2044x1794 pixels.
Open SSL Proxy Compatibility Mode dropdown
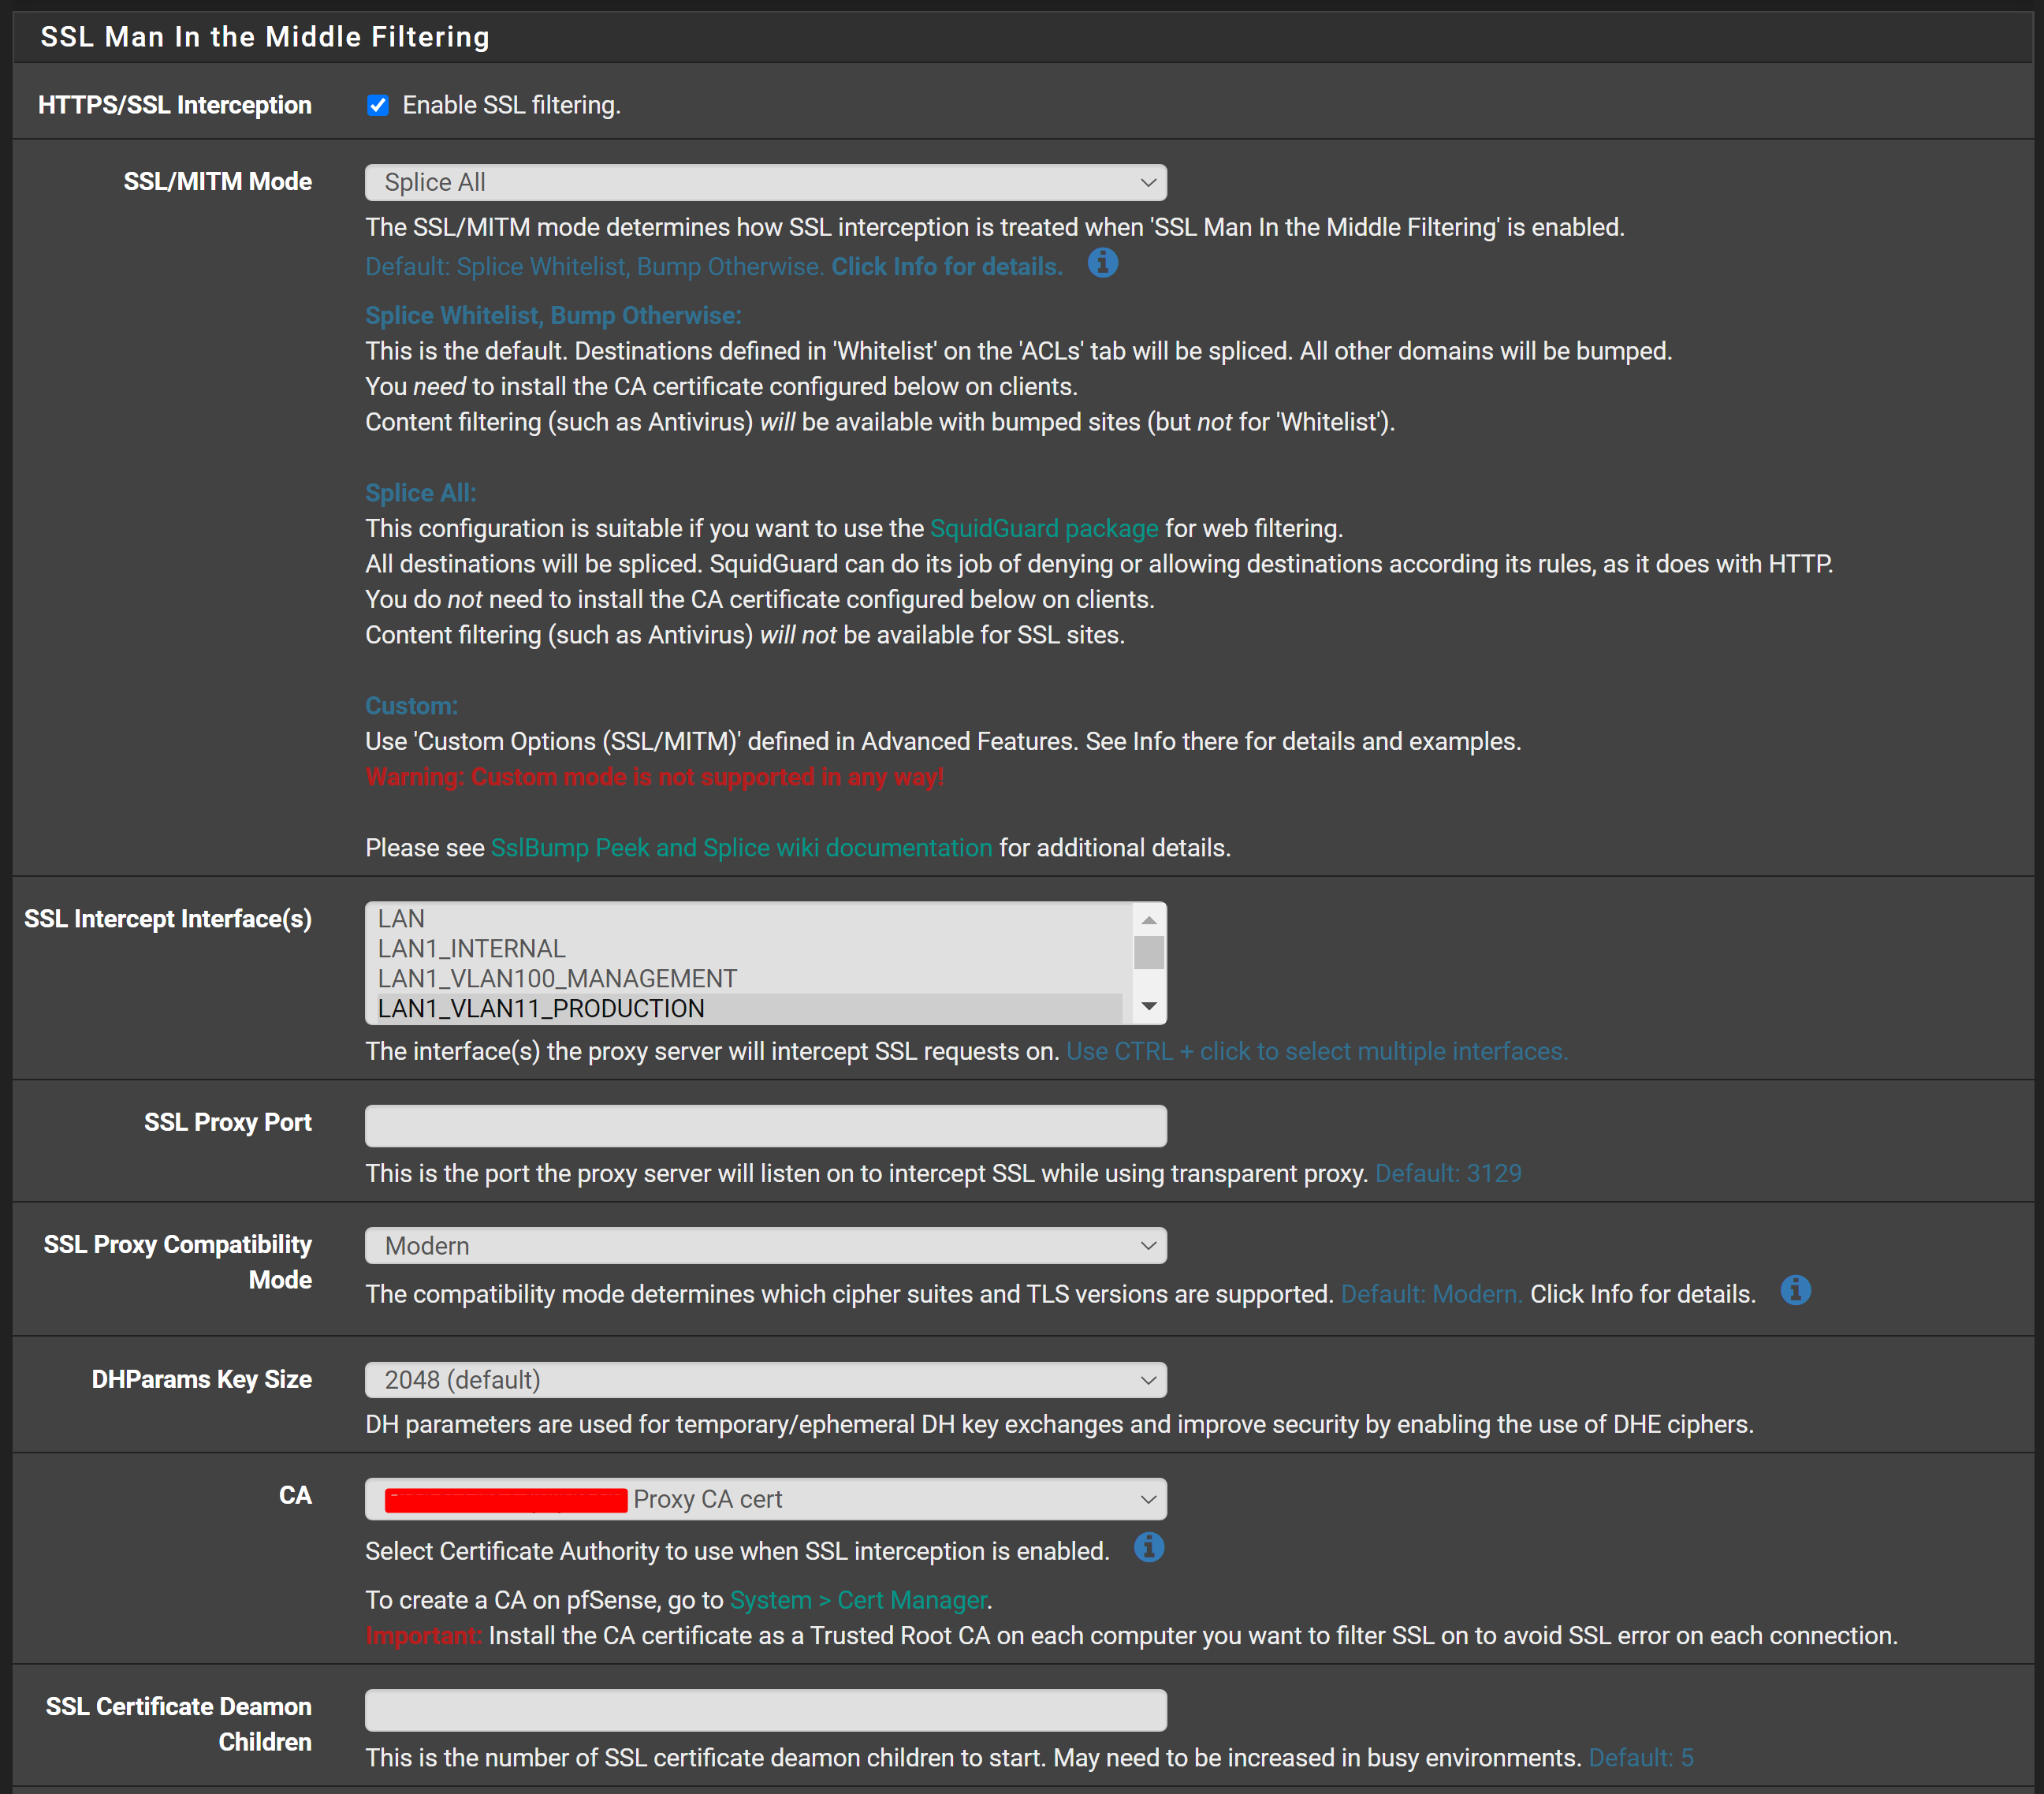click(x=765, y=1246)
